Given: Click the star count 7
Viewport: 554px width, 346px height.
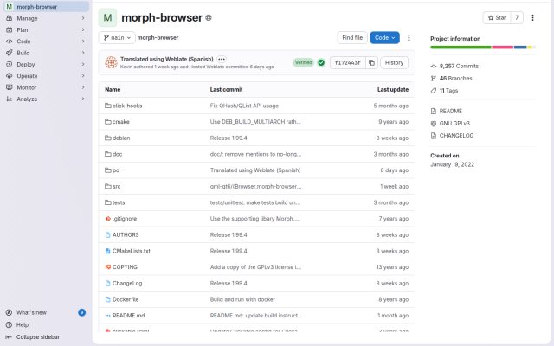Looking at the screenshot, I should tap(517, 17).
